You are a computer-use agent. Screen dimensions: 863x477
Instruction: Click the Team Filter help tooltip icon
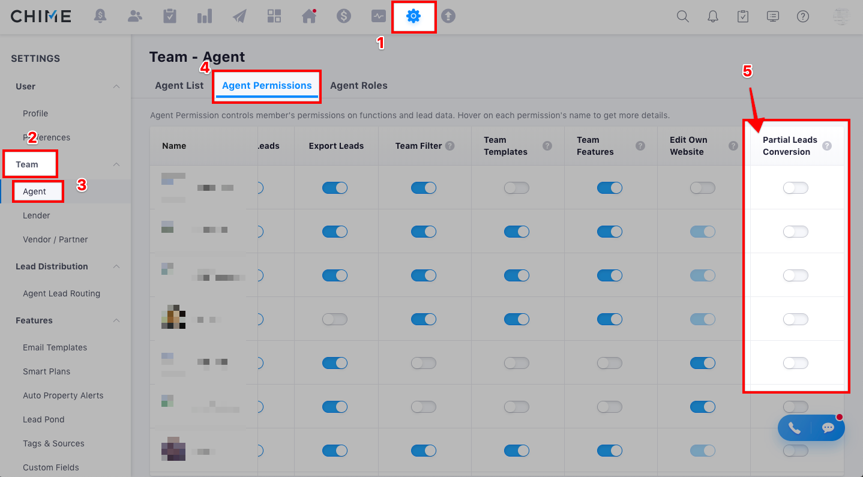click(450, 146)
